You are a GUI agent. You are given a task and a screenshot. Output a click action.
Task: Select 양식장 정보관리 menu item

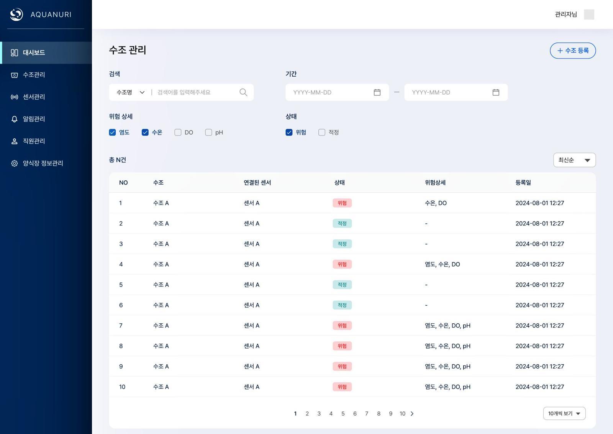coord(43,163)
